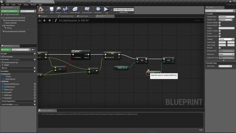The image size is (236, 133).
Task: Click the Tooltip input field in Details
Action: click(x=226, y=28)
